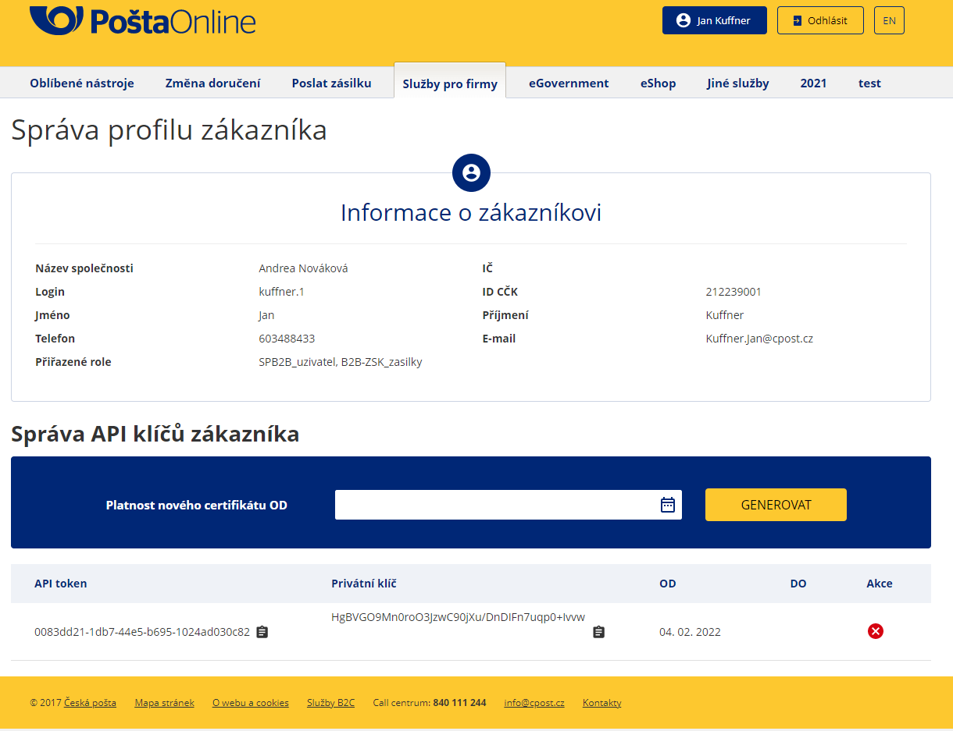The width and height of the screenshot is (953, 731).
Task: Select the Poslat zásilku tab
Action: [332, 83]
